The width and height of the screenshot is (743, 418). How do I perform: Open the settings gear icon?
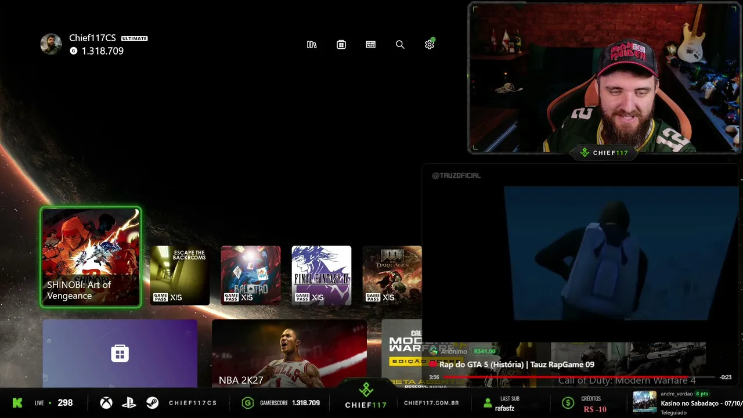coord(430,45)
